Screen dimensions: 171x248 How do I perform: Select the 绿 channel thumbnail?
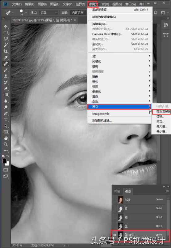click(x=121, y=217)
